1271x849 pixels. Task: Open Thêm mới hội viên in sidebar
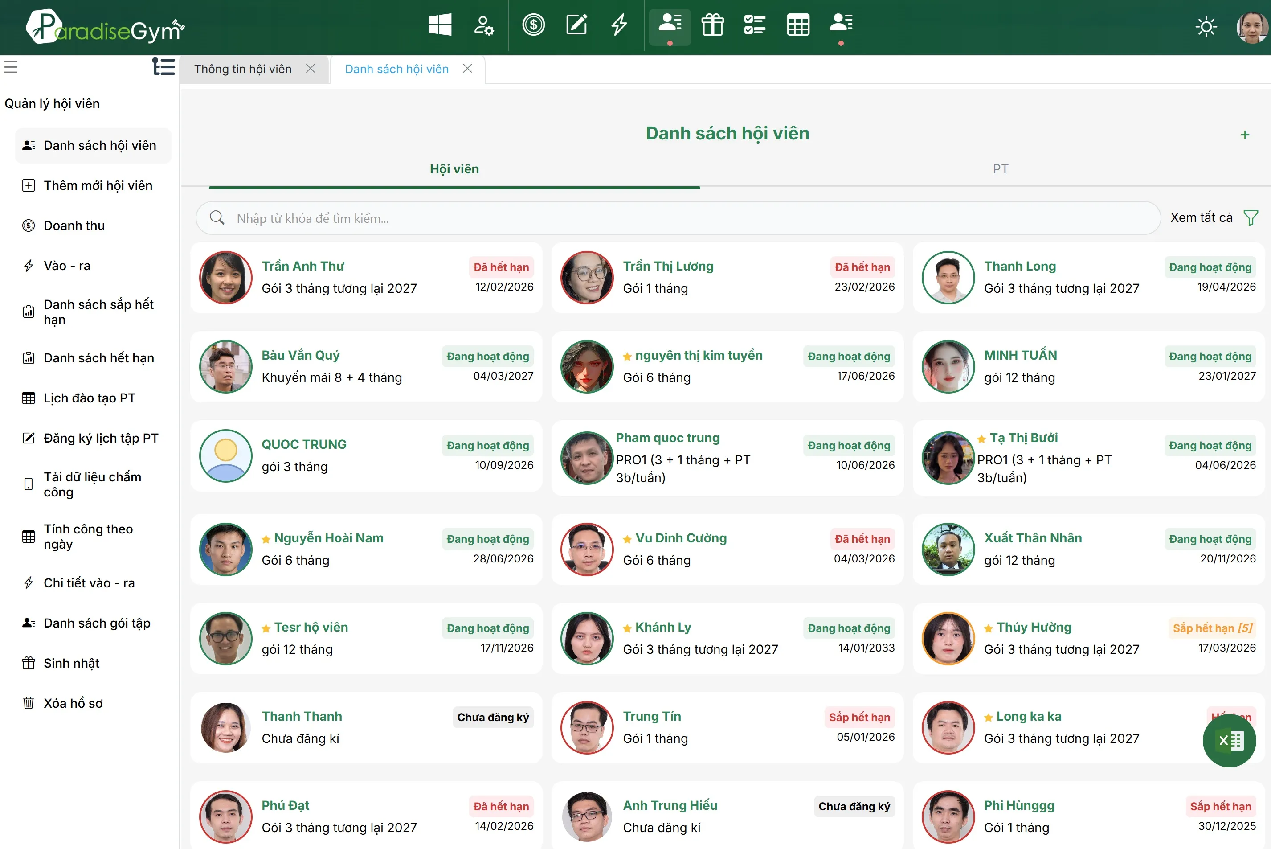[x=93, y=186]
